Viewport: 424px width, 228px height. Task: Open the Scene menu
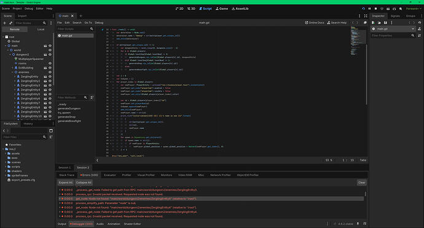(6, 9)
